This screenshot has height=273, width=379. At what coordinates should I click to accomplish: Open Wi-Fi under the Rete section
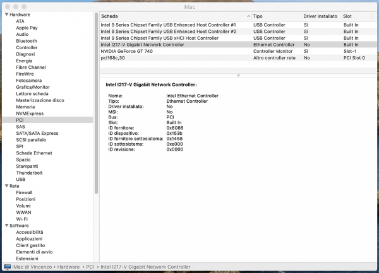[x=21, y=219]
